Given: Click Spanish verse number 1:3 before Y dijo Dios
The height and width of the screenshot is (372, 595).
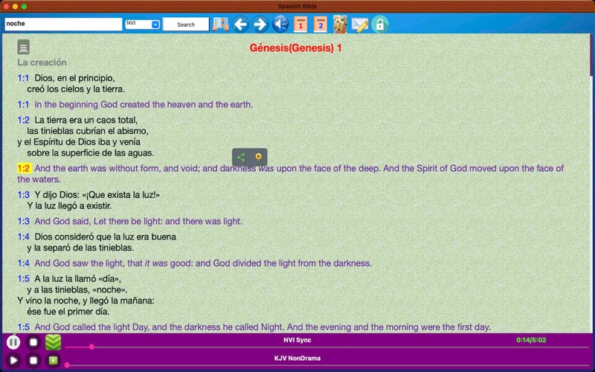Looking at the screenshot, I should pyautogui.click(x=23, y=195).
